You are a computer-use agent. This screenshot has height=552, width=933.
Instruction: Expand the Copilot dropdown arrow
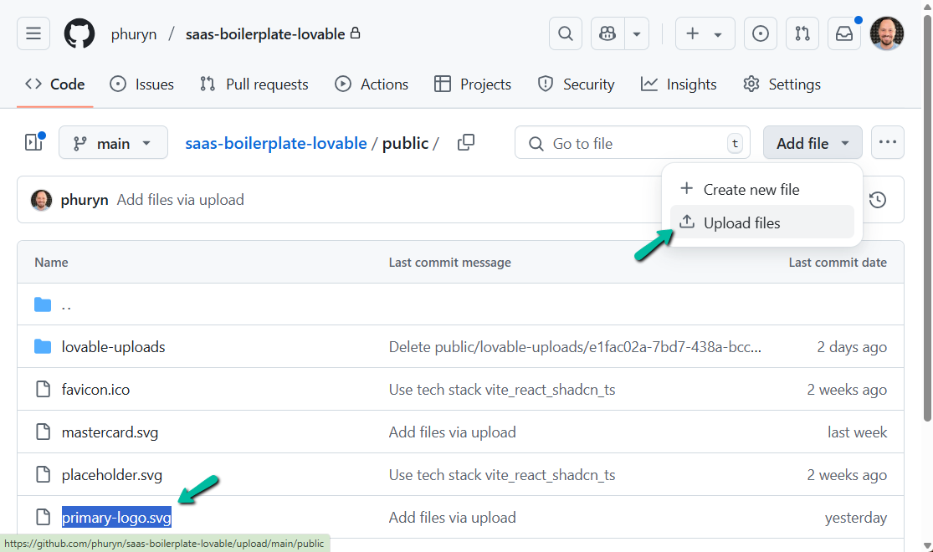[x=637, y=34]
